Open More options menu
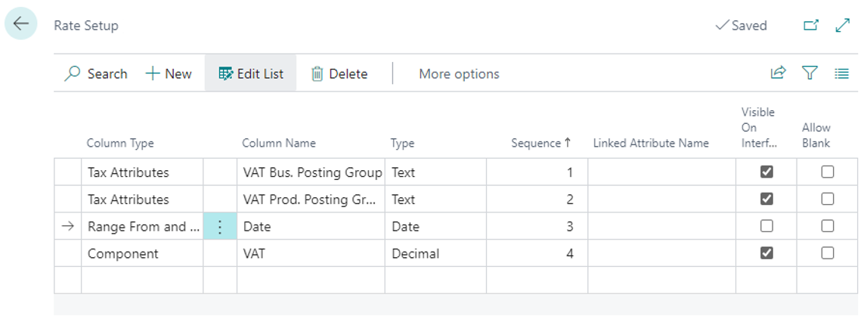Viewport: 867px width, 316px height. pyautogui.click(x=459, y=73)
